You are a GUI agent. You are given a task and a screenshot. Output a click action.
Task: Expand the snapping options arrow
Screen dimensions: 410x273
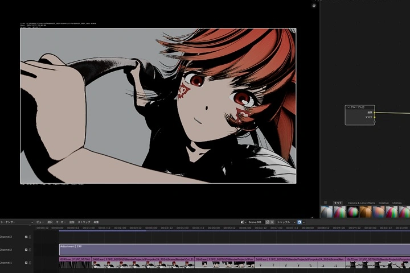pyautogui.click(x=304, y=222)
